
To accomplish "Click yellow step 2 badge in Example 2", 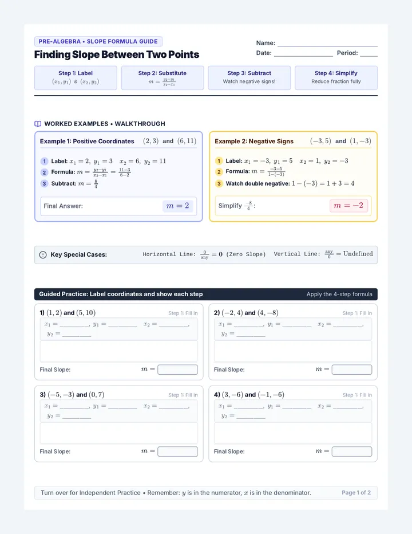I will click(x=219, y=172).
